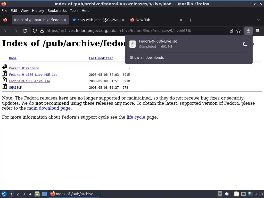This screenshot has height=198, width=264.
Task: Open the volume speaker tray icon
Action: tap(227, 194)
